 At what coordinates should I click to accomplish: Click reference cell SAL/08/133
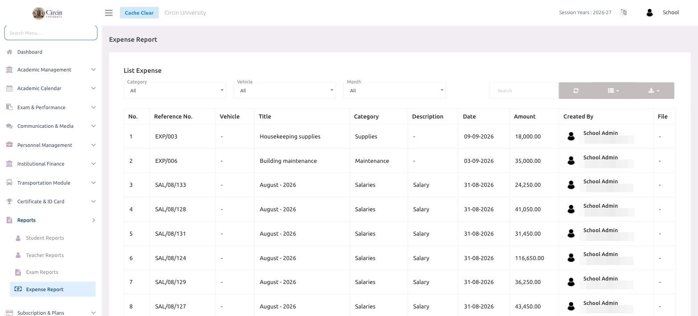(170, 185)
